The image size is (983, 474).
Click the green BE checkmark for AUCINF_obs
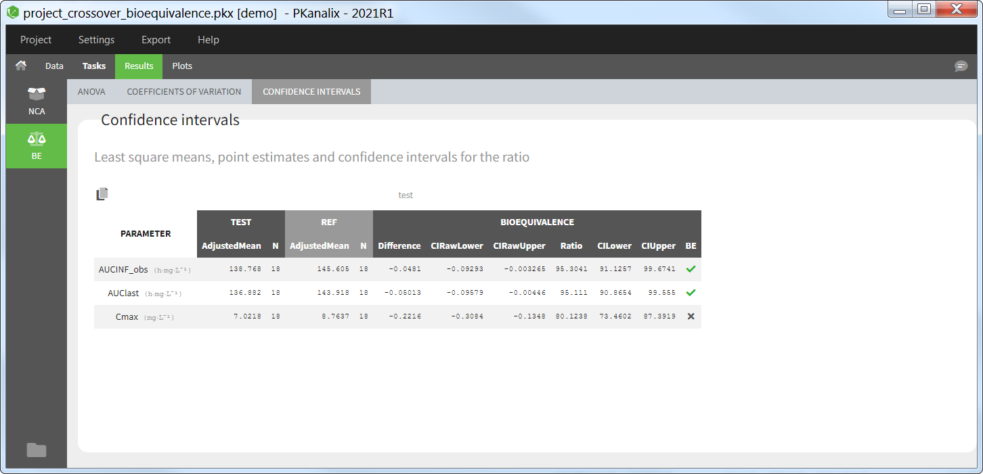[x=691, y=269]
